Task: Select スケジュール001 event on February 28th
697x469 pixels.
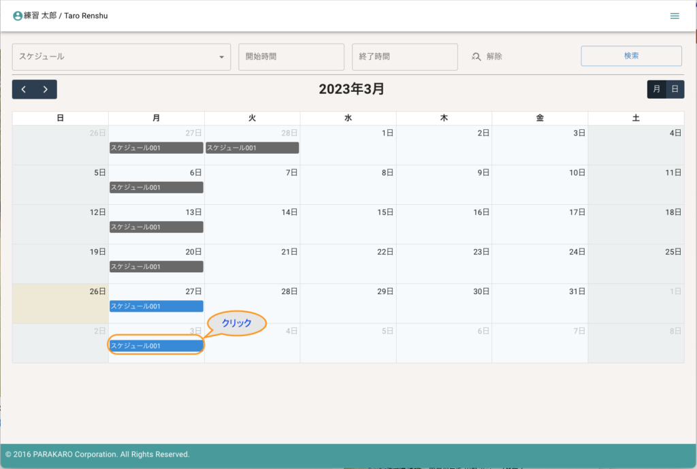Action: [252, 148]
